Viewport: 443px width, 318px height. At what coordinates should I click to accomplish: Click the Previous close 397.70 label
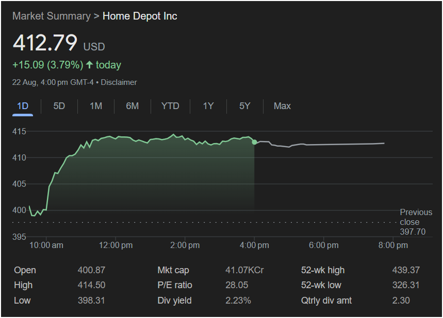coord(416,222)
